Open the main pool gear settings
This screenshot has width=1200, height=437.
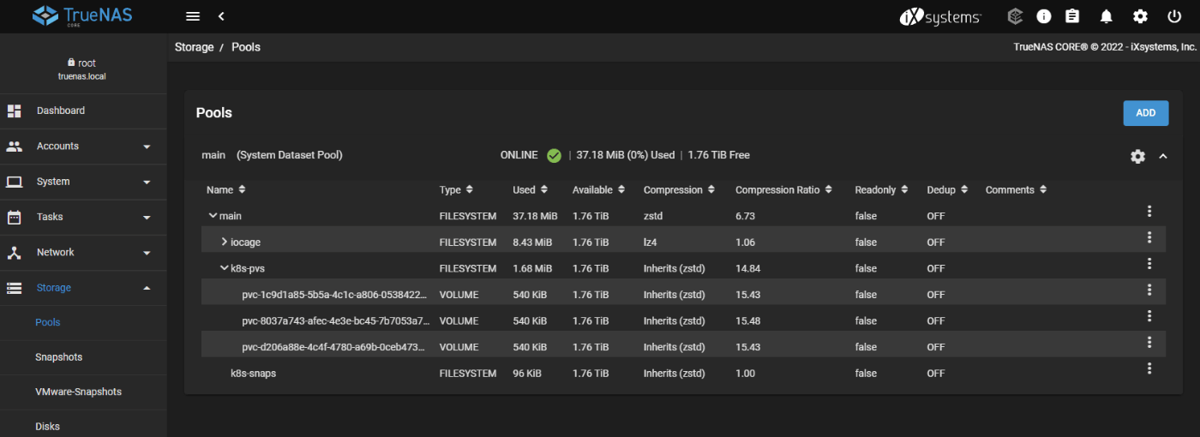(1137, 156)
